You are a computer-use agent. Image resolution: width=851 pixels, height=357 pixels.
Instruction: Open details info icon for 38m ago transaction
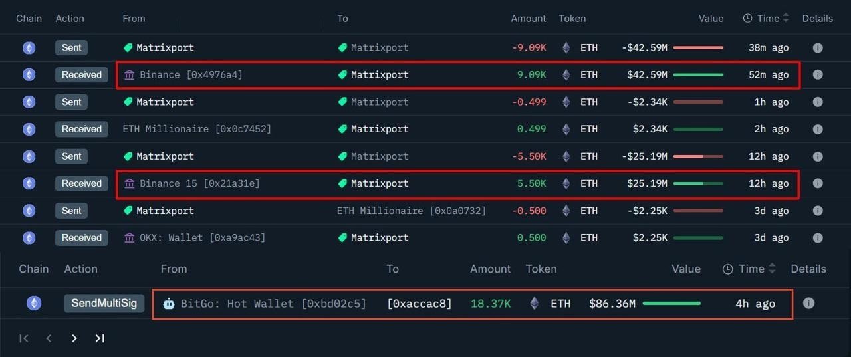pyautogui.click(x=818, y=48)
